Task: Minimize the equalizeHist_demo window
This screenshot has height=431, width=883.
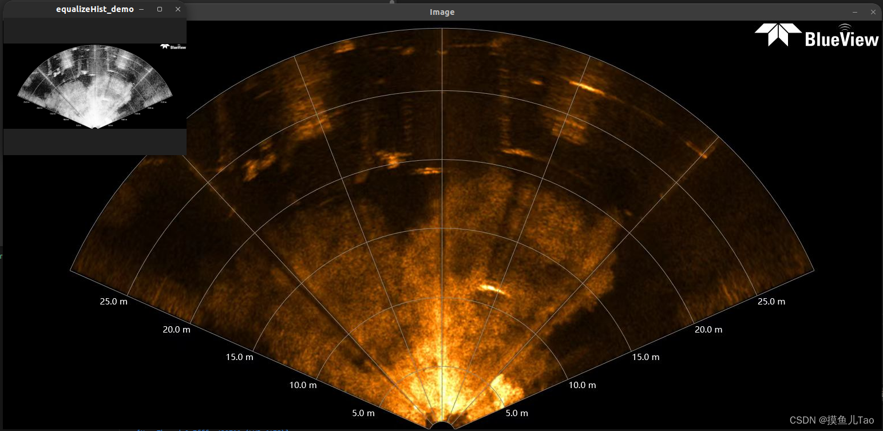Action: coord(141,10)
